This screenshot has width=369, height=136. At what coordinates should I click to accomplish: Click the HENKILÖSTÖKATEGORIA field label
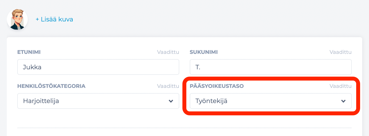[51, 86]
